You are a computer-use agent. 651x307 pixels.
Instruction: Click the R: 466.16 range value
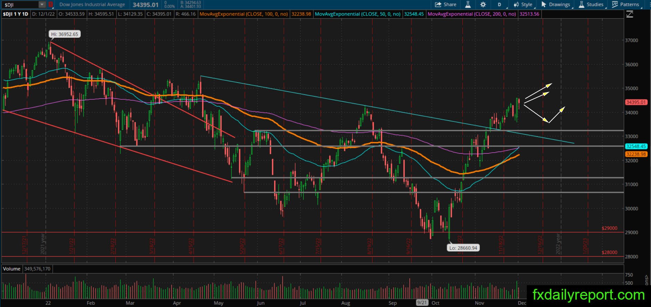click(186, 14)
